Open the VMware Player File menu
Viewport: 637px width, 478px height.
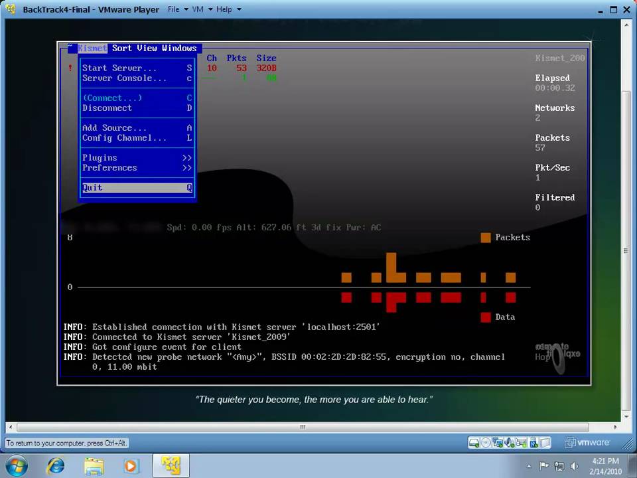pyautogui.click(x=178, y=9)
